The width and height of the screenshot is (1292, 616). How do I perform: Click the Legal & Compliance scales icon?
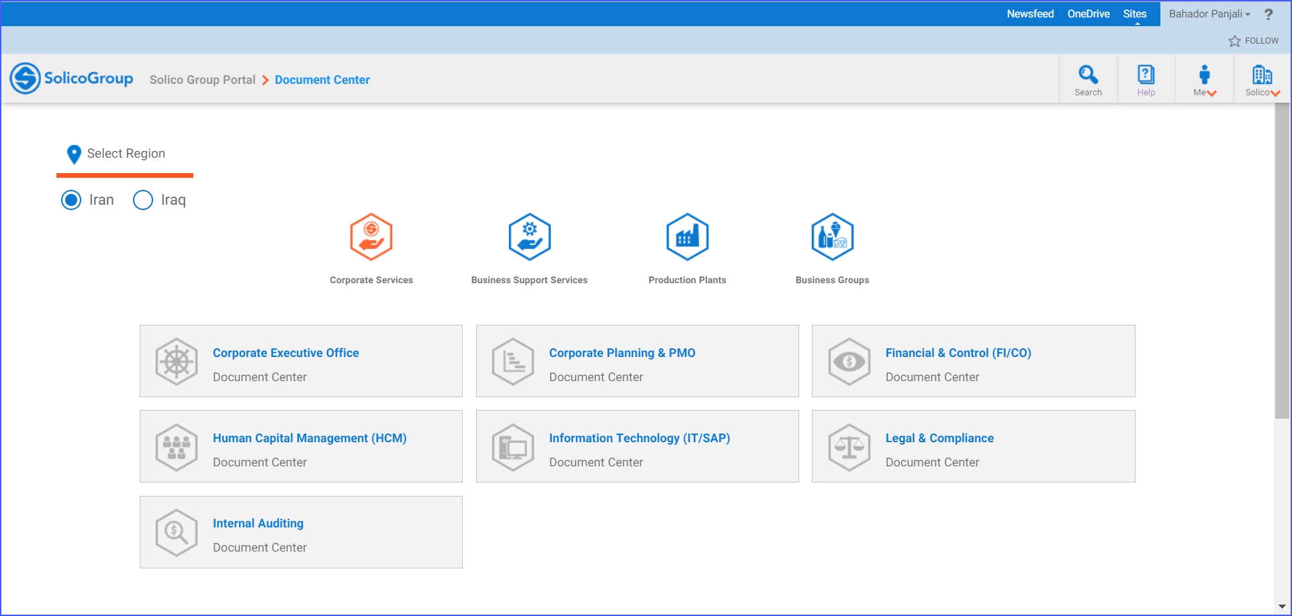[x=849, y=447]
